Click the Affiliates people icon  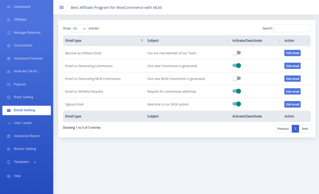(x=9, y=20)
